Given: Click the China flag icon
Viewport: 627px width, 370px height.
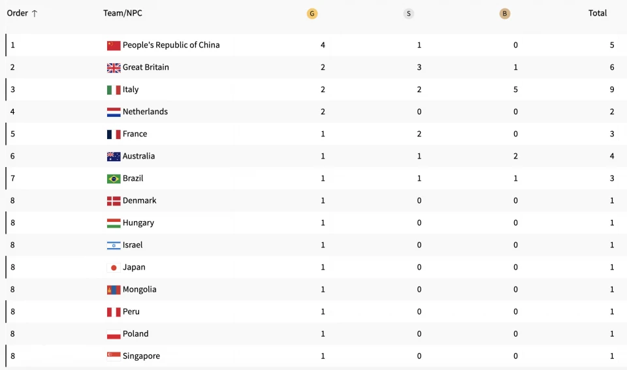Looking at the screenshot, I should pos(114,46).
